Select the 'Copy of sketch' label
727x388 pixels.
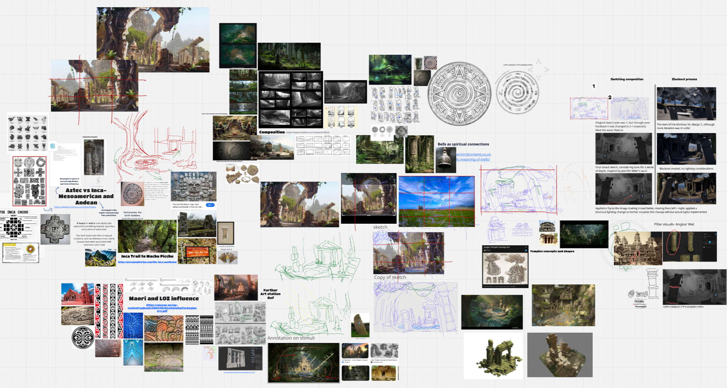point(390,277)
